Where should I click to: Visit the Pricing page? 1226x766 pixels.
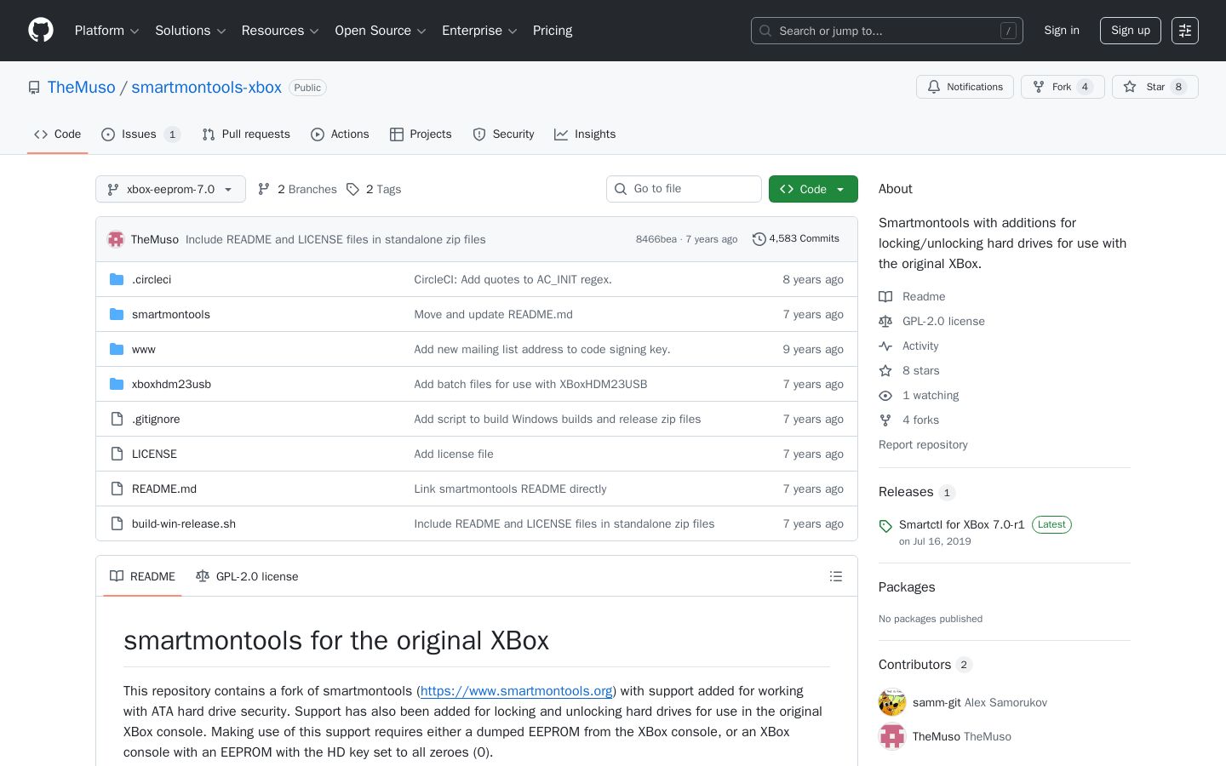coord(553,31)
